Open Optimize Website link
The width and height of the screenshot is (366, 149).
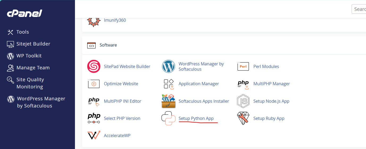click(121, 84)
